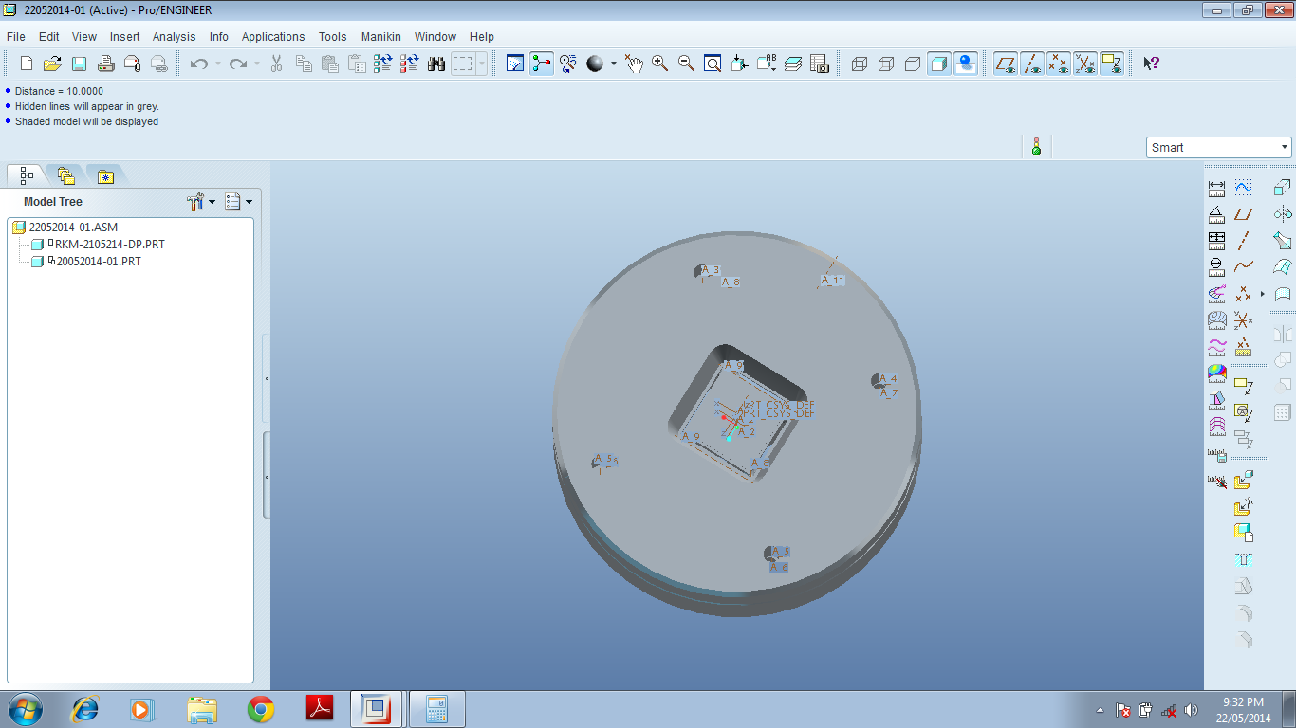Switch to No Hidden display mode

coord(913,64)
